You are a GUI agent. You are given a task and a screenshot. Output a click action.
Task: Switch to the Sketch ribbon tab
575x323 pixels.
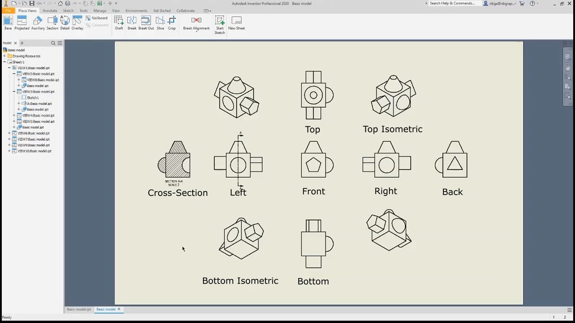[68, 10]
